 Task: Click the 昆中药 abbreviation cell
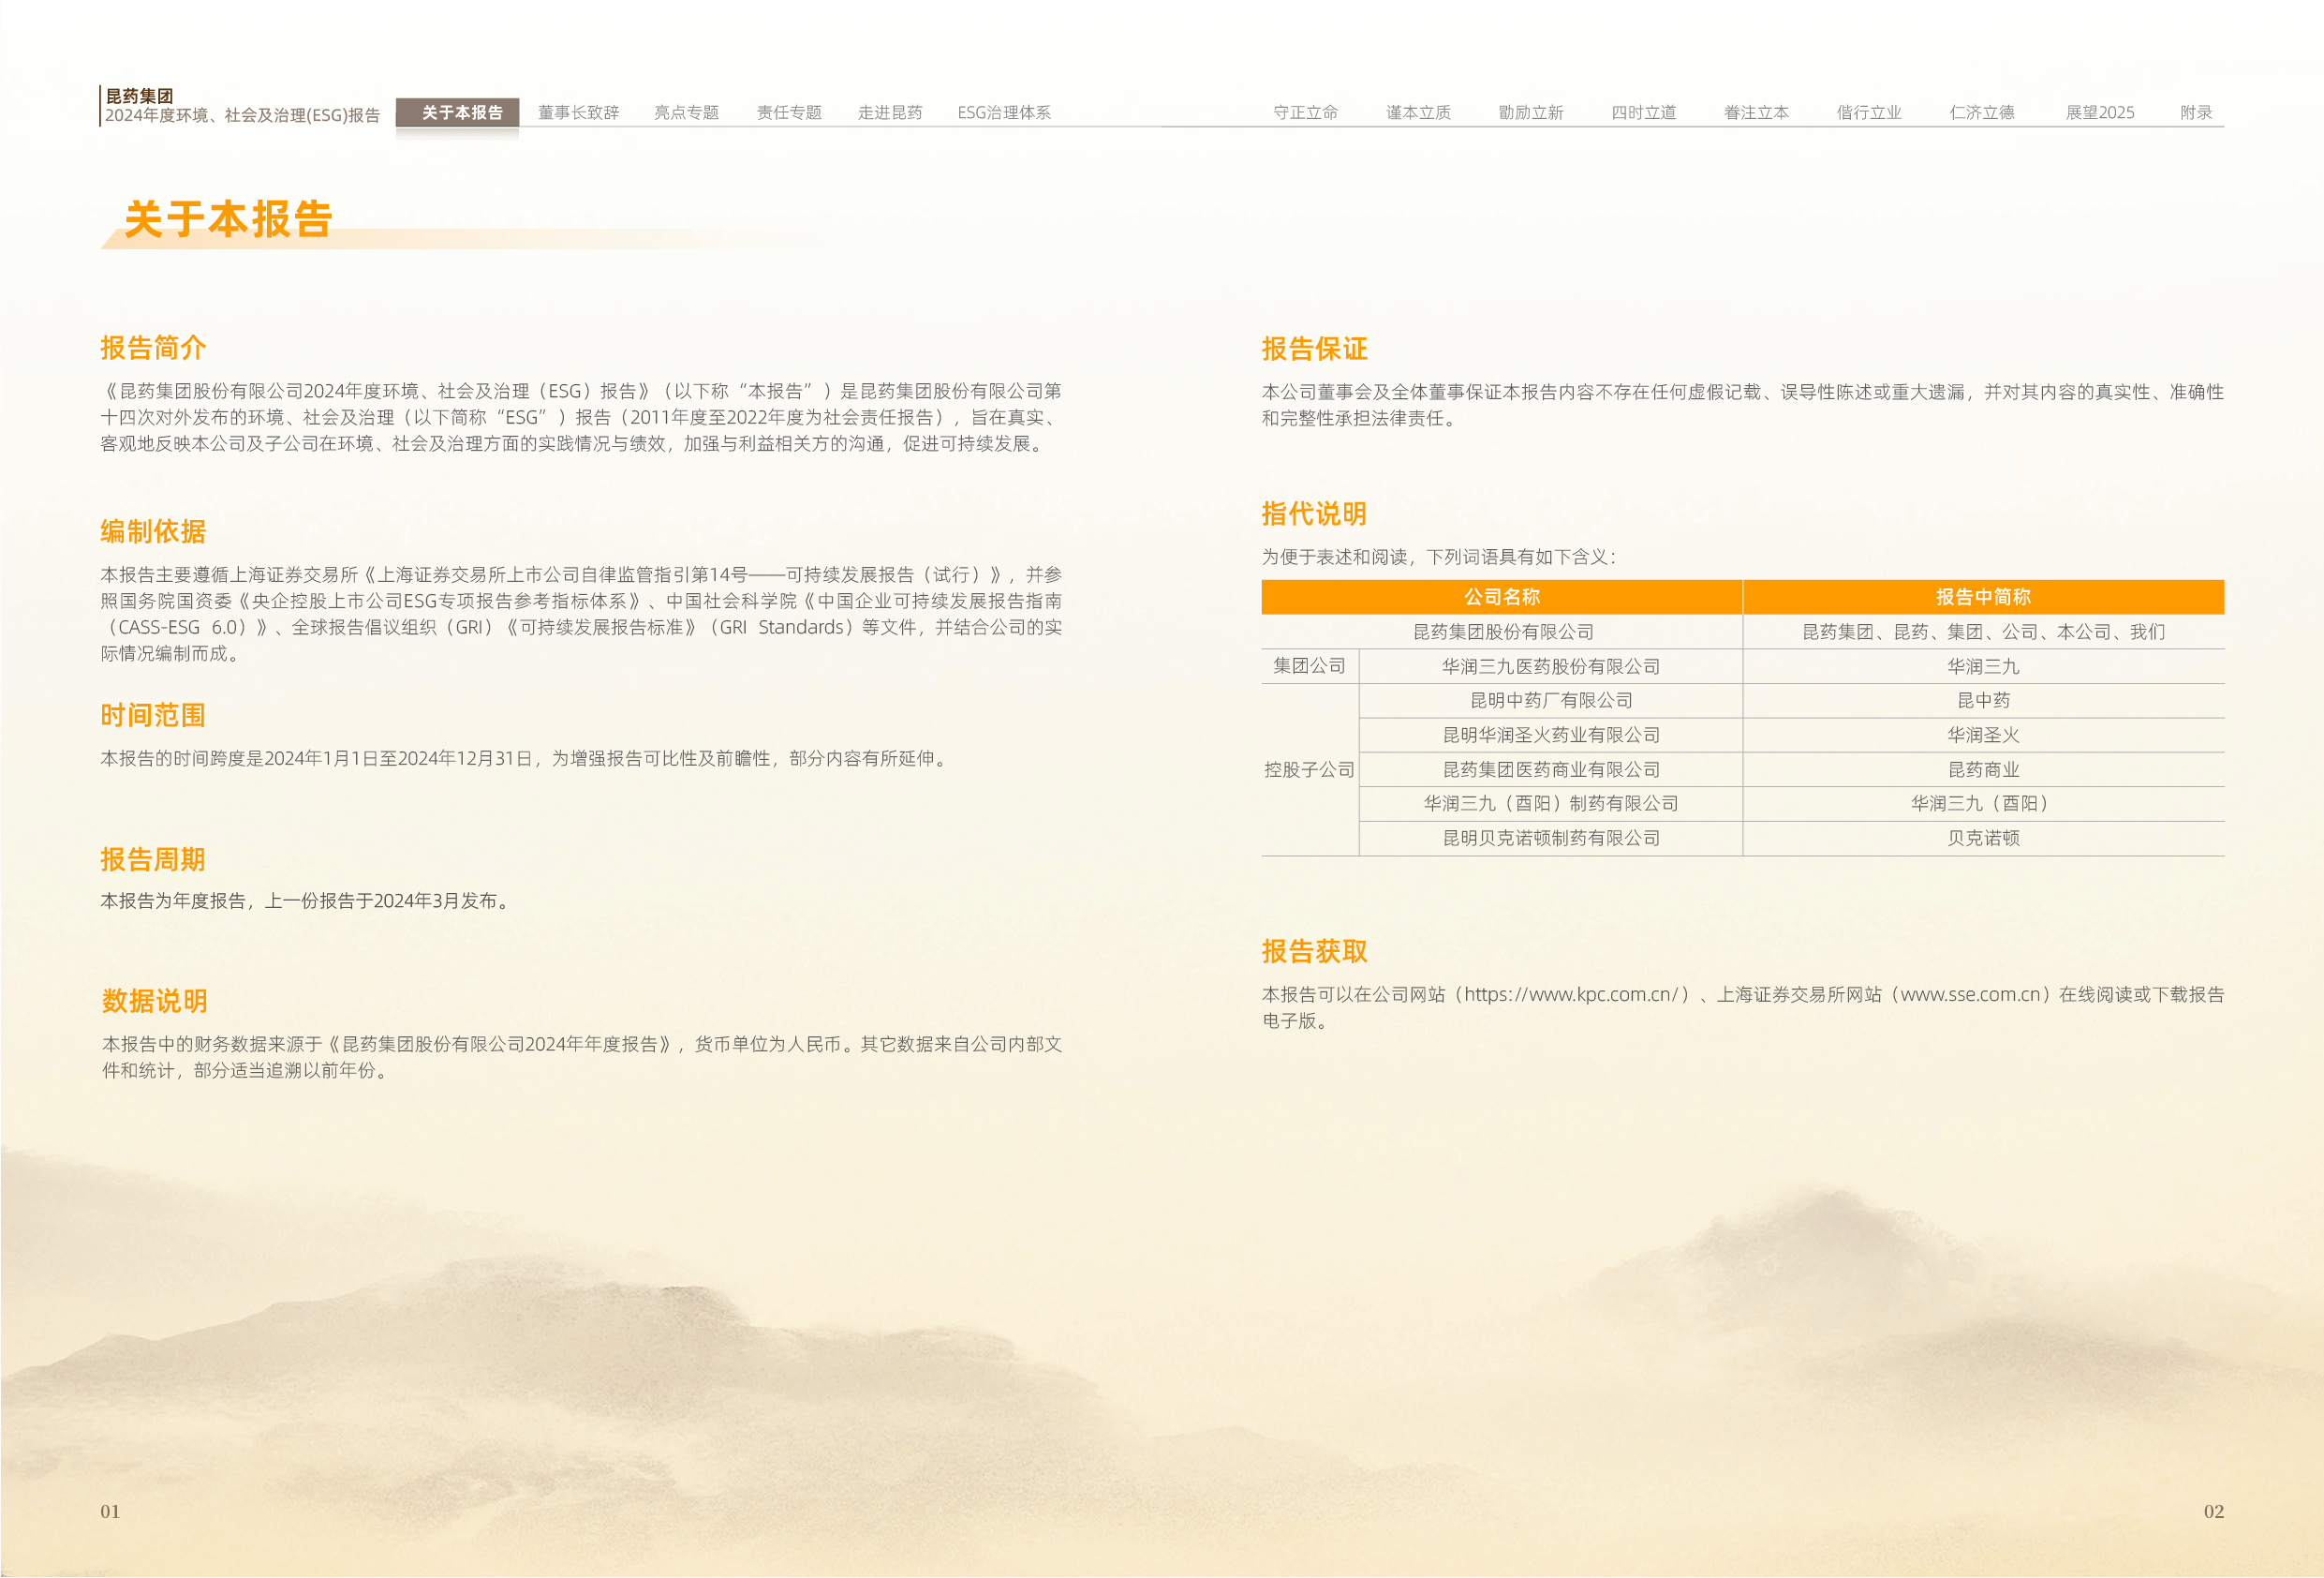click(1983, 700)
